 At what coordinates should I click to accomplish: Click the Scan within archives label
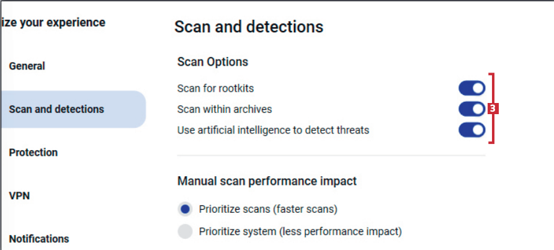coord(225,109)
